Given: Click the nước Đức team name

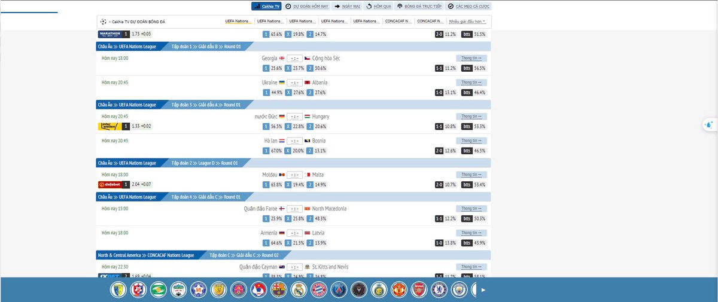Looking at the screenshot, I should pos(266,116).
